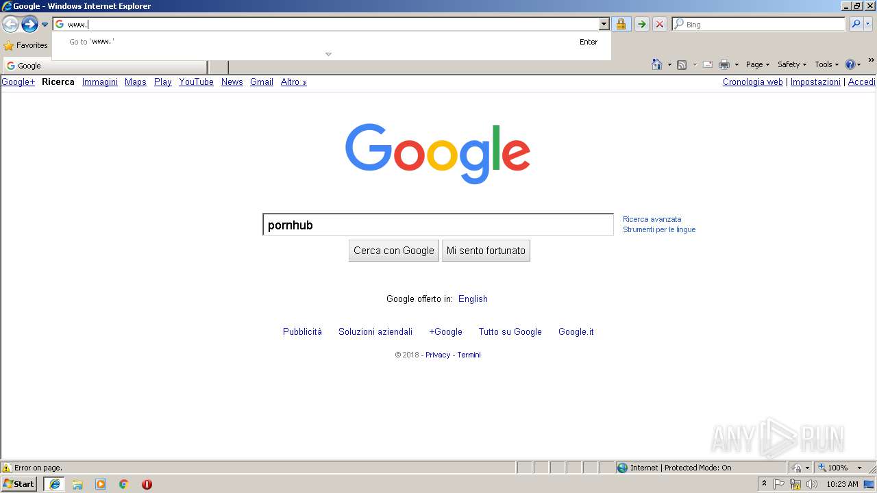Image resolution: width=877 pixels, height=493 pixels.
Task: Open the recent pages dropdown next to Forward
Action: (45, 25)
